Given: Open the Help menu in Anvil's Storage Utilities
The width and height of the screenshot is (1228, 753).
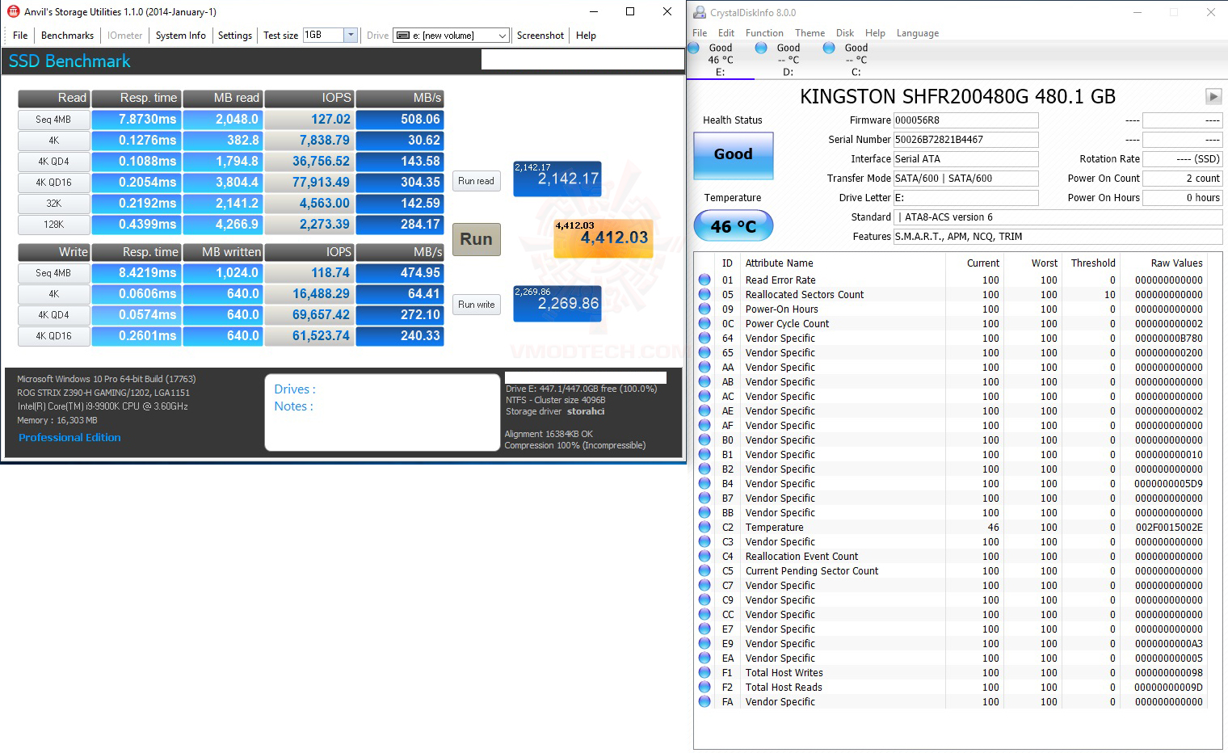Looking at the screenshot, I should pos(586,36).
